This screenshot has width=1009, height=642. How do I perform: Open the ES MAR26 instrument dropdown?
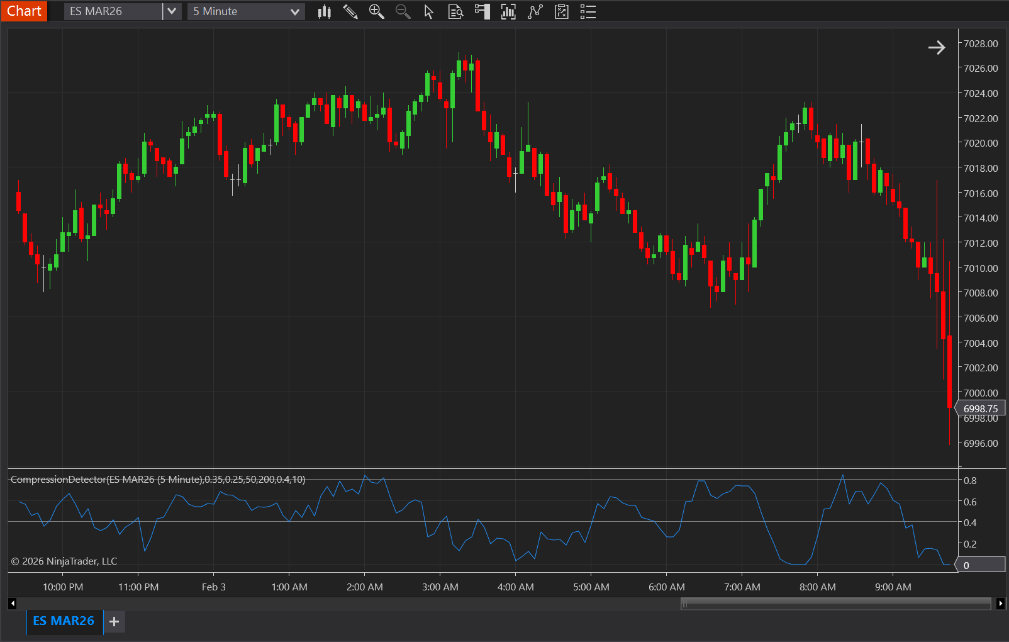click(171, 11)
